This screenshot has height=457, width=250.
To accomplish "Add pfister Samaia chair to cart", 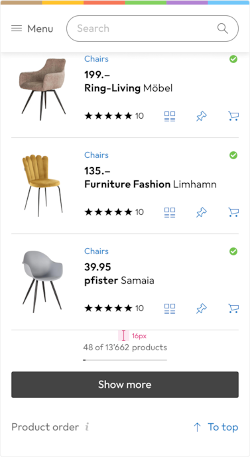I will pos(233,308).
